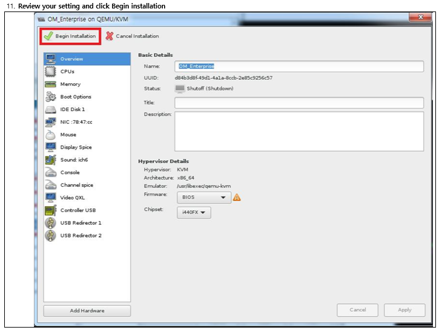Open the Firmware BIOS dropdown
The width and height of the screenshot is (439, 333).
click(x=204, y=198)
